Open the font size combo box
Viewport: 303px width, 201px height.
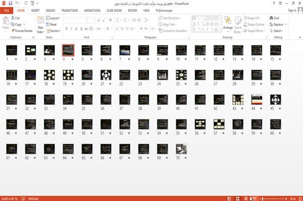(91, 20)
